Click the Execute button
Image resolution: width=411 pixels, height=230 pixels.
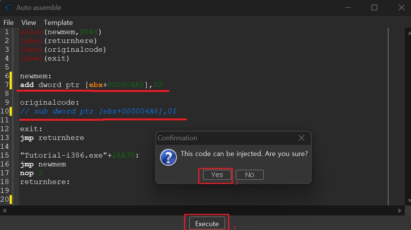207,224
